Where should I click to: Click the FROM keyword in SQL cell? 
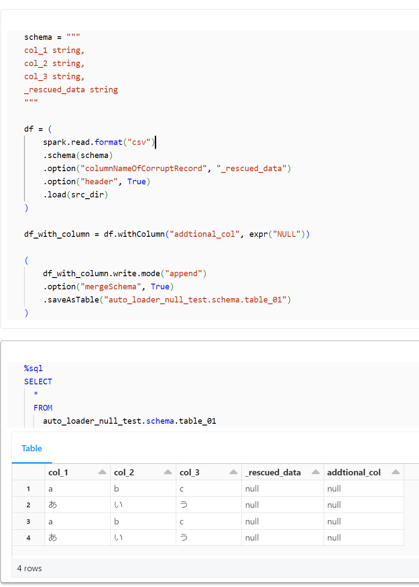43,408
